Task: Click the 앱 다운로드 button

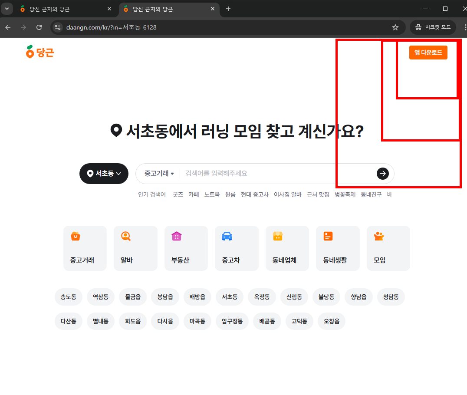Action: (428, 52)
